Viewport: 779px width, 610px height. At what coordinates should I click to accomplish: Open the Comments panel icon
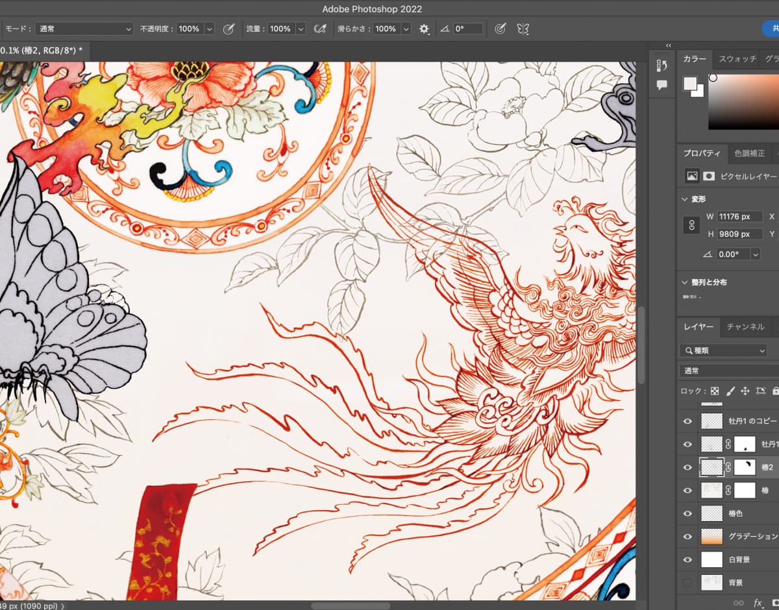pos(662,85)
